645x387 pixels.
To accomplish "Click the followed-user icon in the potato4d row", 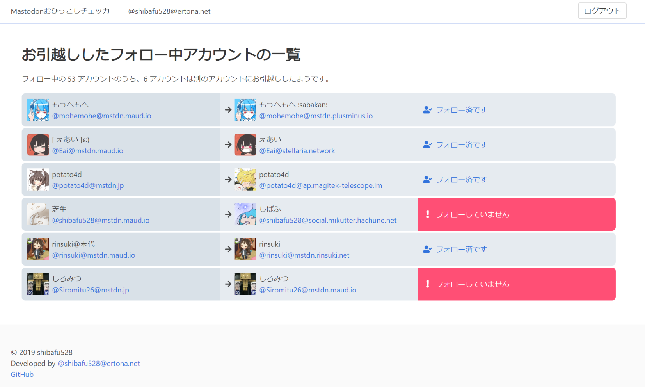I will [427, 180].
